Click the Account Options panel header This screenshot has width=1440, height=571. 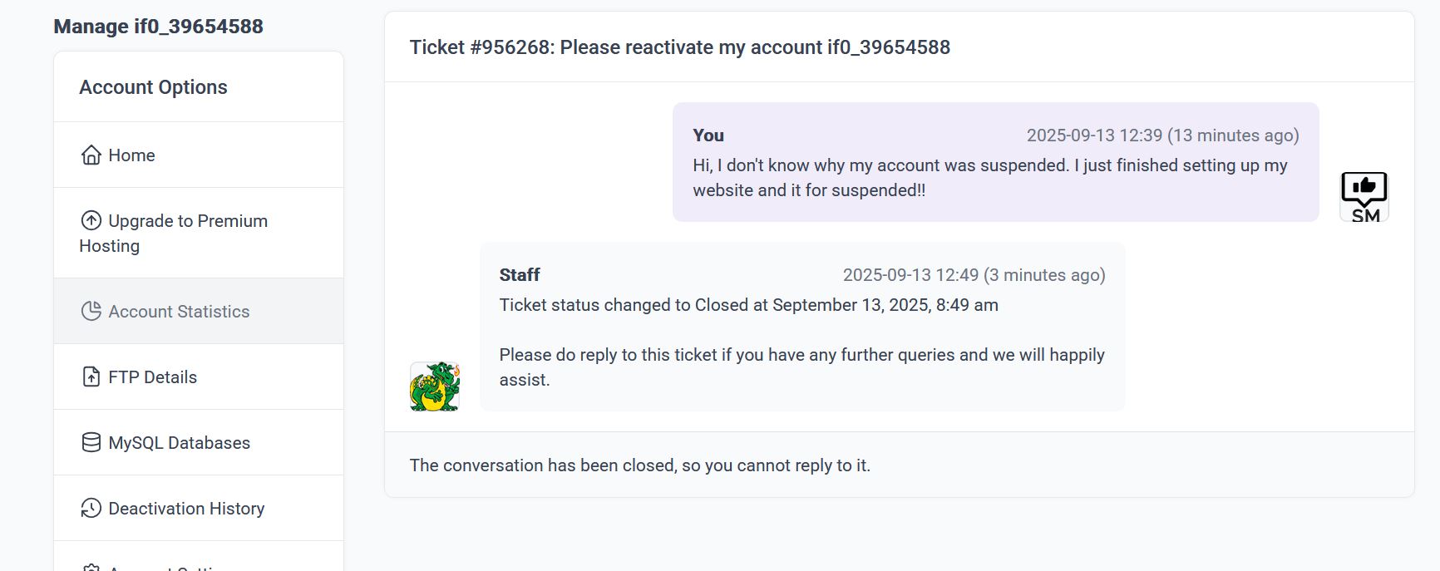coord(153,87)
